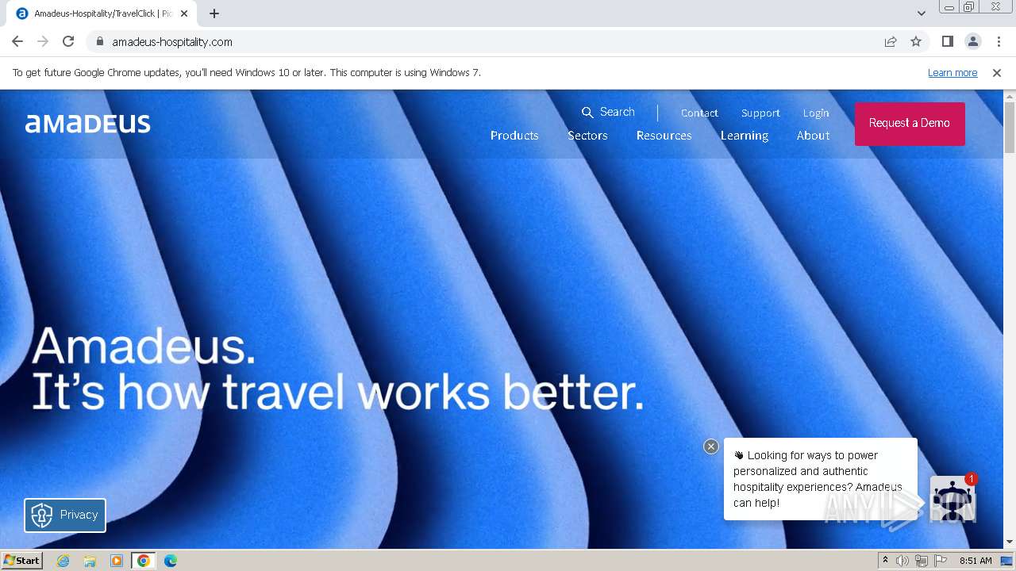Image resolution: width=1016 pixels, height=571 pixels.
Task: Open the browser side panel icon
Action: [947, 41]
